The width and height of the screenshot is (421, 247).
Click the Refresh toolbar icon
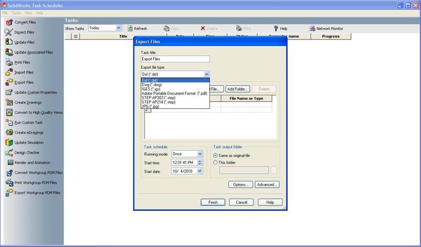coord(130,28)
